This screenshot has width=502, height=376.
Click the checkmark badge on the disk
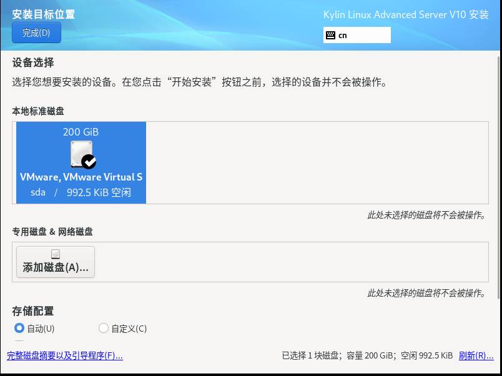pos(89,162)
